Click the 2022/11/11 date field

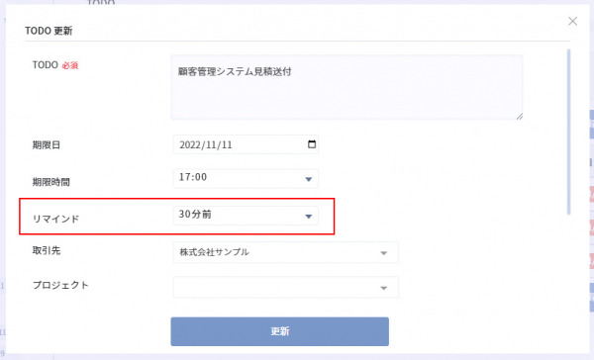click(246, 144)
